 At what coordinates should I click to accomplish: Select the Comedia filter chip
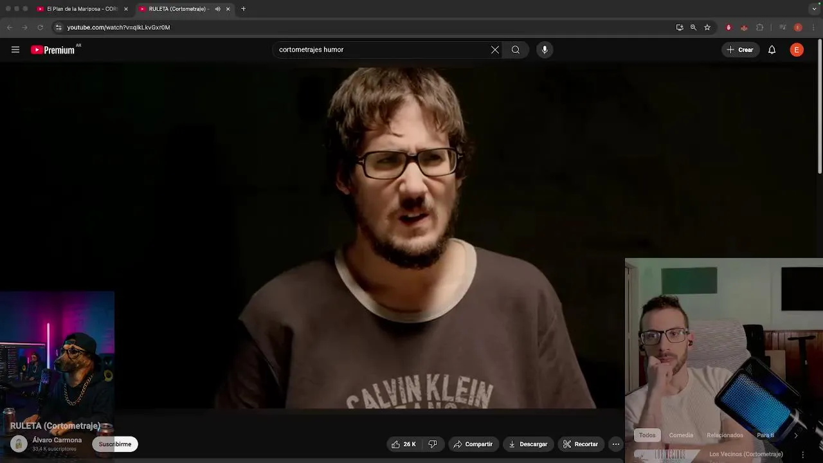[x=681, y=435]
